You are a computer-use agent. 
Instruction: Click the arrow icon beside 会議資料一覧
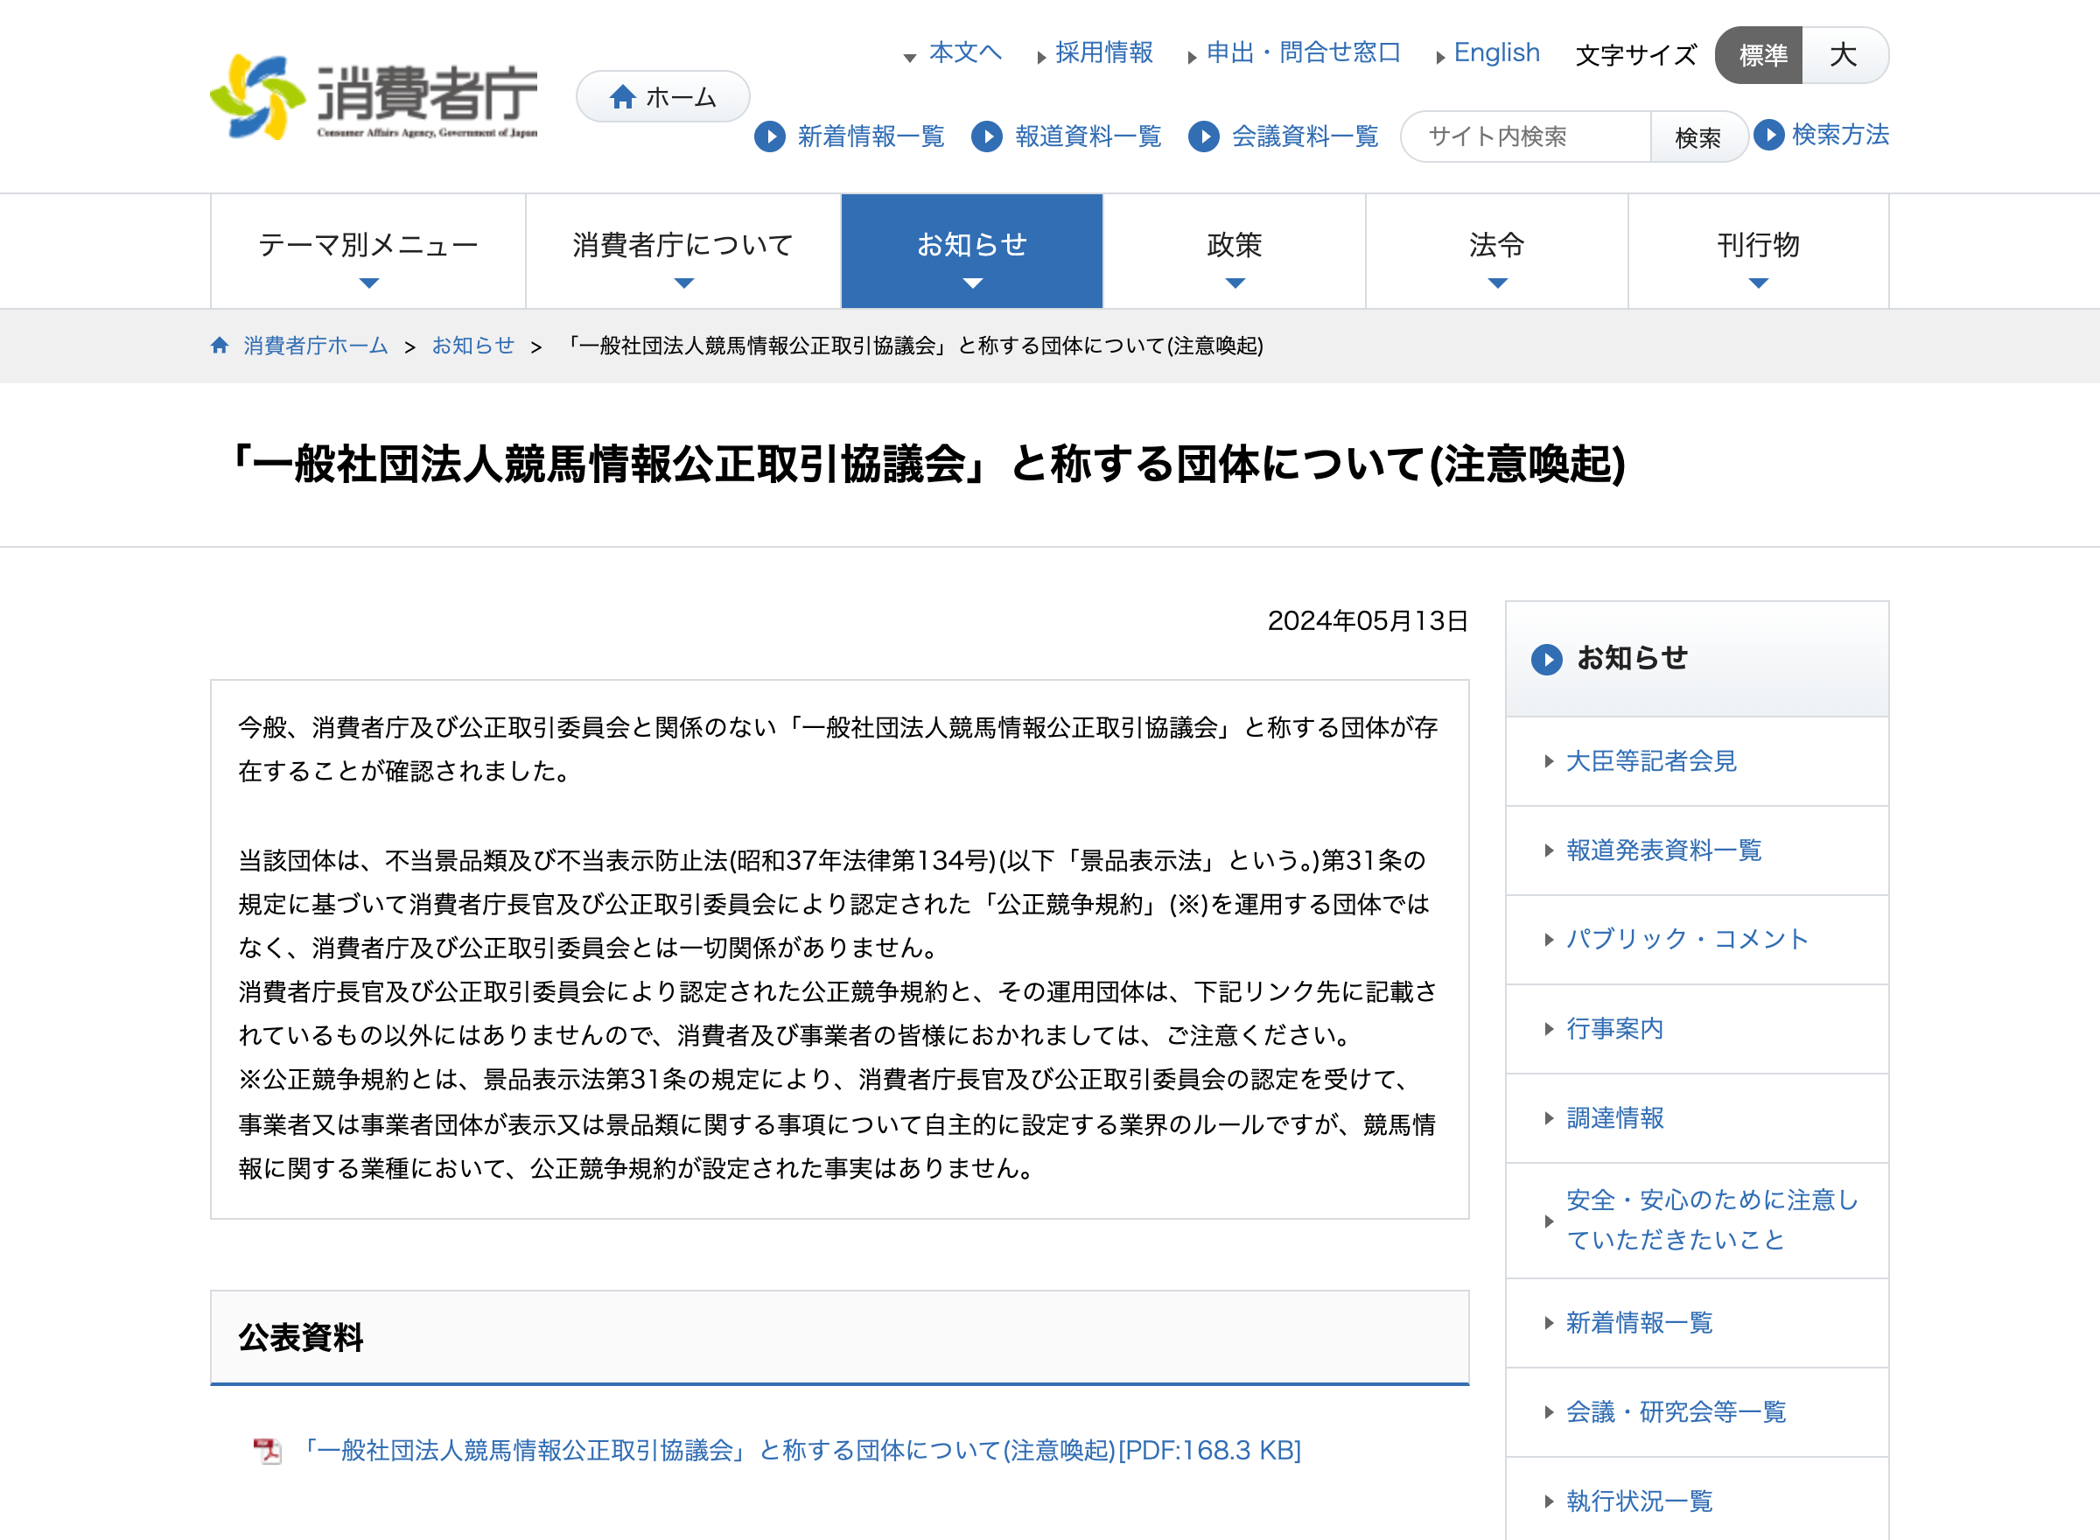coord(1204,136)
